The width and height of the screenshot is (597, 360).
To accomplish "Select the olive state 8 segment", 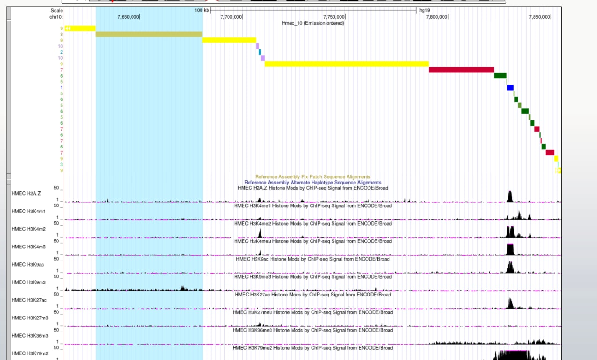I will (149, 34).
